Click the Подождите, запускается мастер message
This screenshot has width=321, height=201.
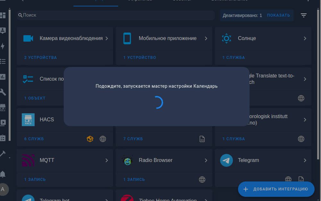(x=157, y=86)
